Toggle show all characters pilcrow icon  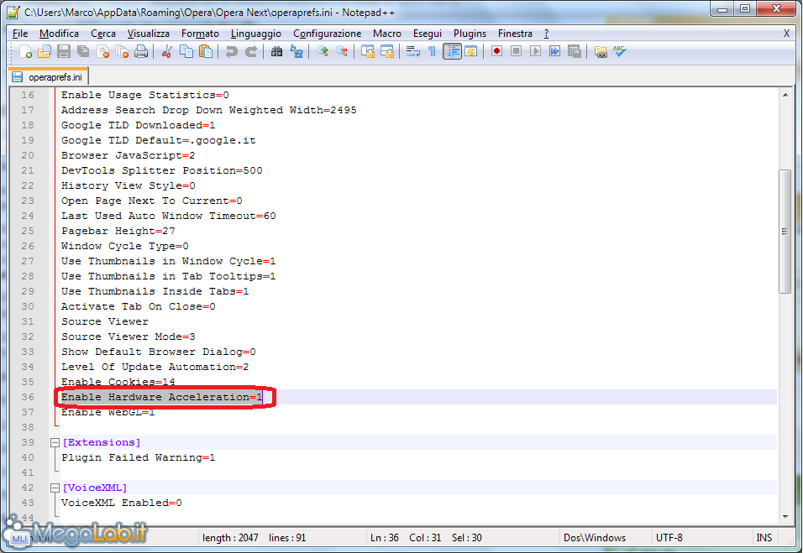(433, 51)
